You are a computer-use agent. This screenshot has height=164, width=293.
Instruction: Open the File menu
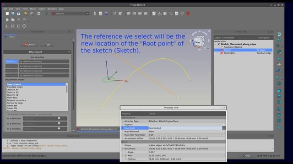pos(5,9)
